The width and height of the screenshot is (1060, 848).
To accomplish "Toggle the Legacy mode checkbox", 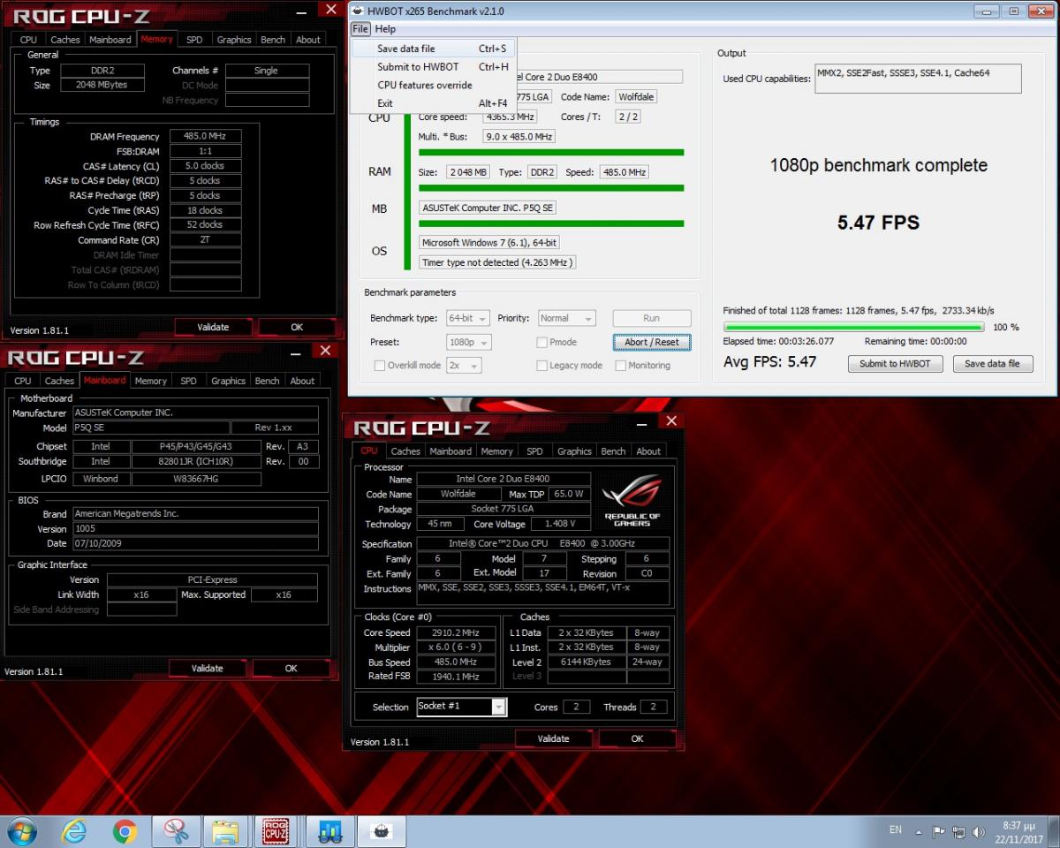I will [x=542, y=366].
